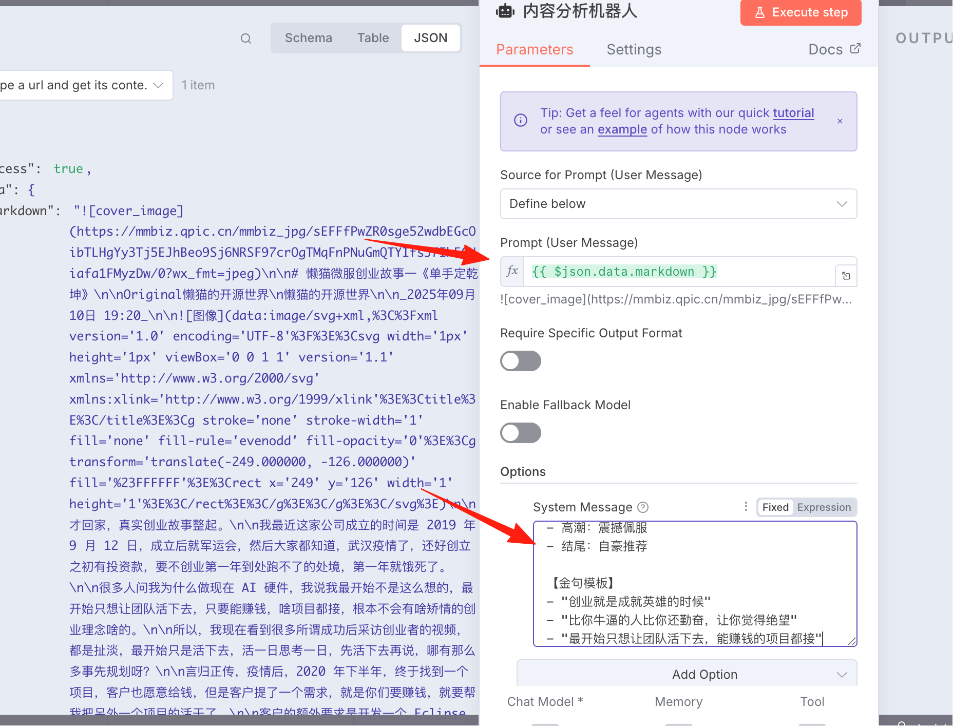This screenshot has width=953, height=726.
Task: Click the Memory connector label
Action: click(x=678, y=702)
